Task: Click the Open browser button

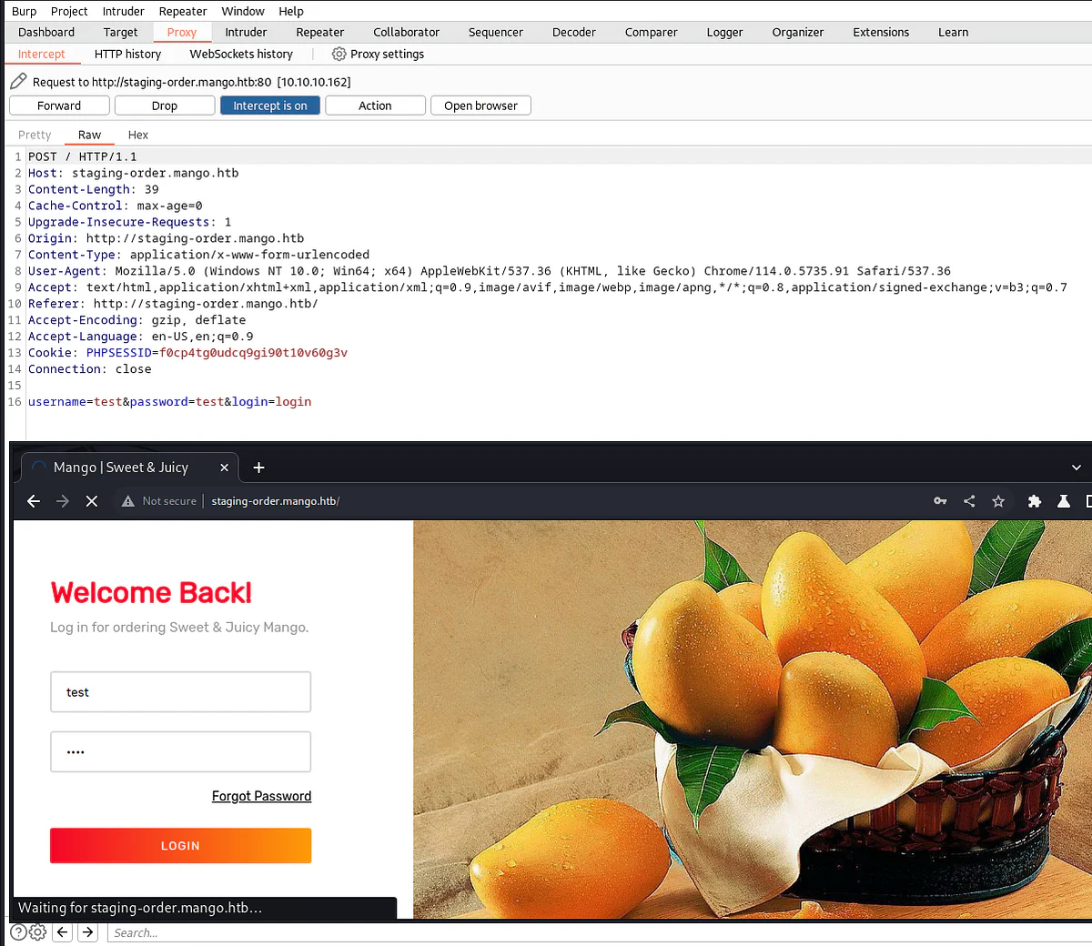Action: (x=480, y=106)
